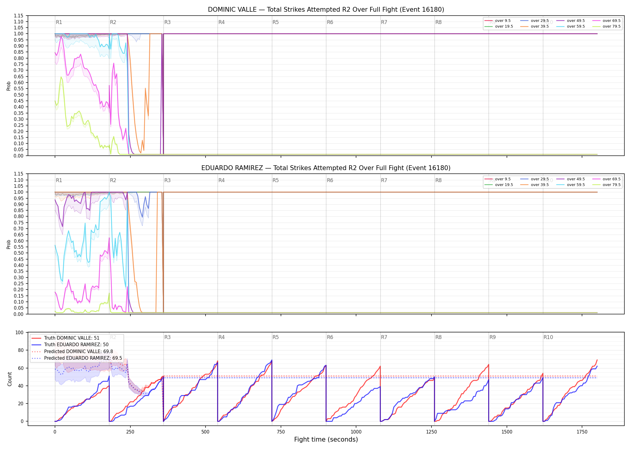Click 'over 49.5' legend entry in Eduardo Ramirez chart
The image size is (631, 450).
(571, 179)
